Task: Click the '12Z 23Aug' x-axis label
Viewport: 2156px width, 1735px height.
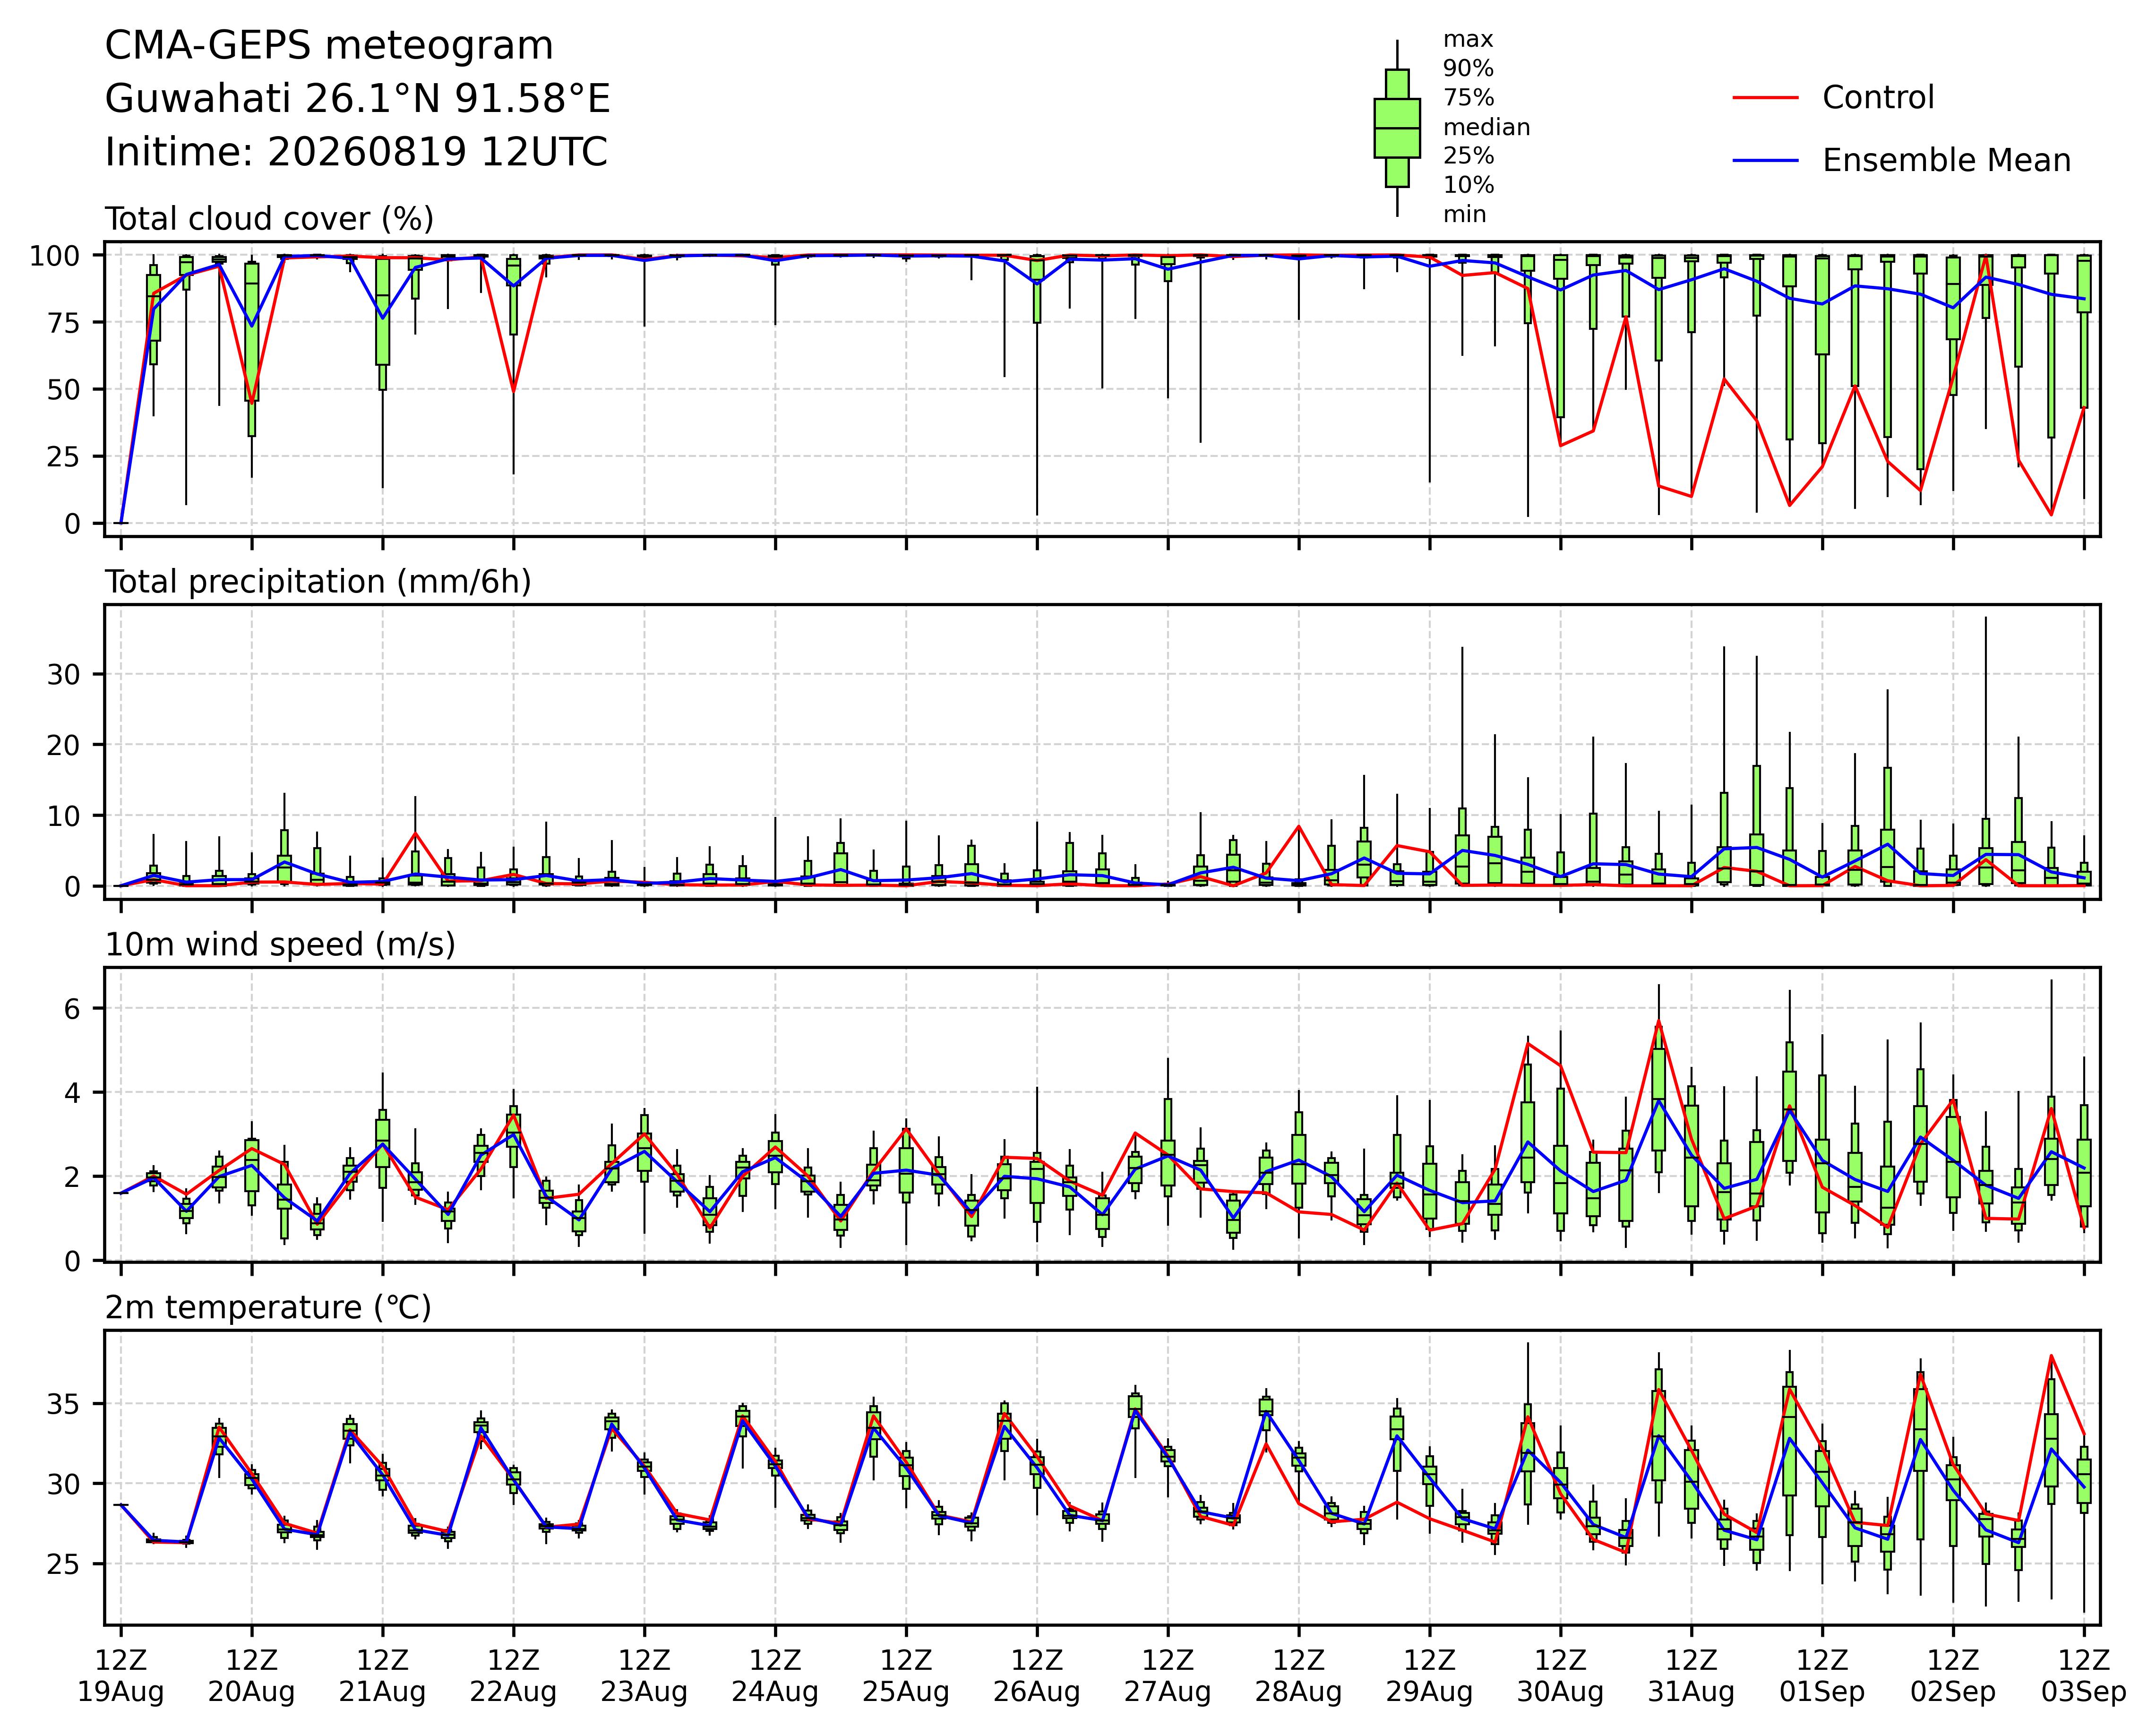Action: [x=644, y=1676]
